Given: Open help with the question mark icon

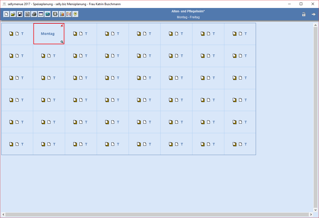Looking at the screenshot, I should 75,14.
